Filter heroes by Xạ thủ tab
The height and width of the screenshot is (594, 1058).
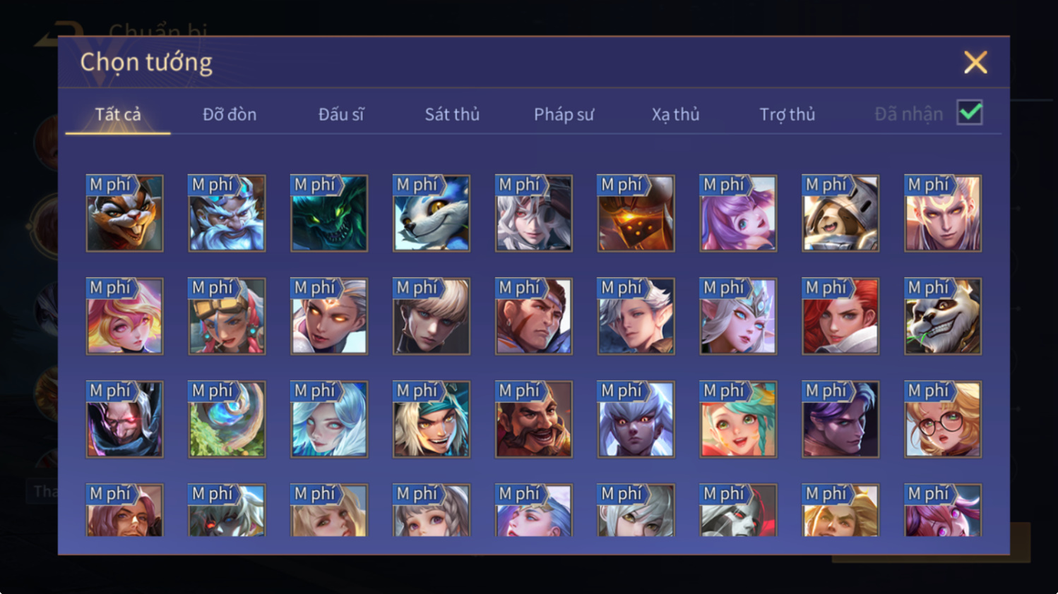tap(675, 114)
